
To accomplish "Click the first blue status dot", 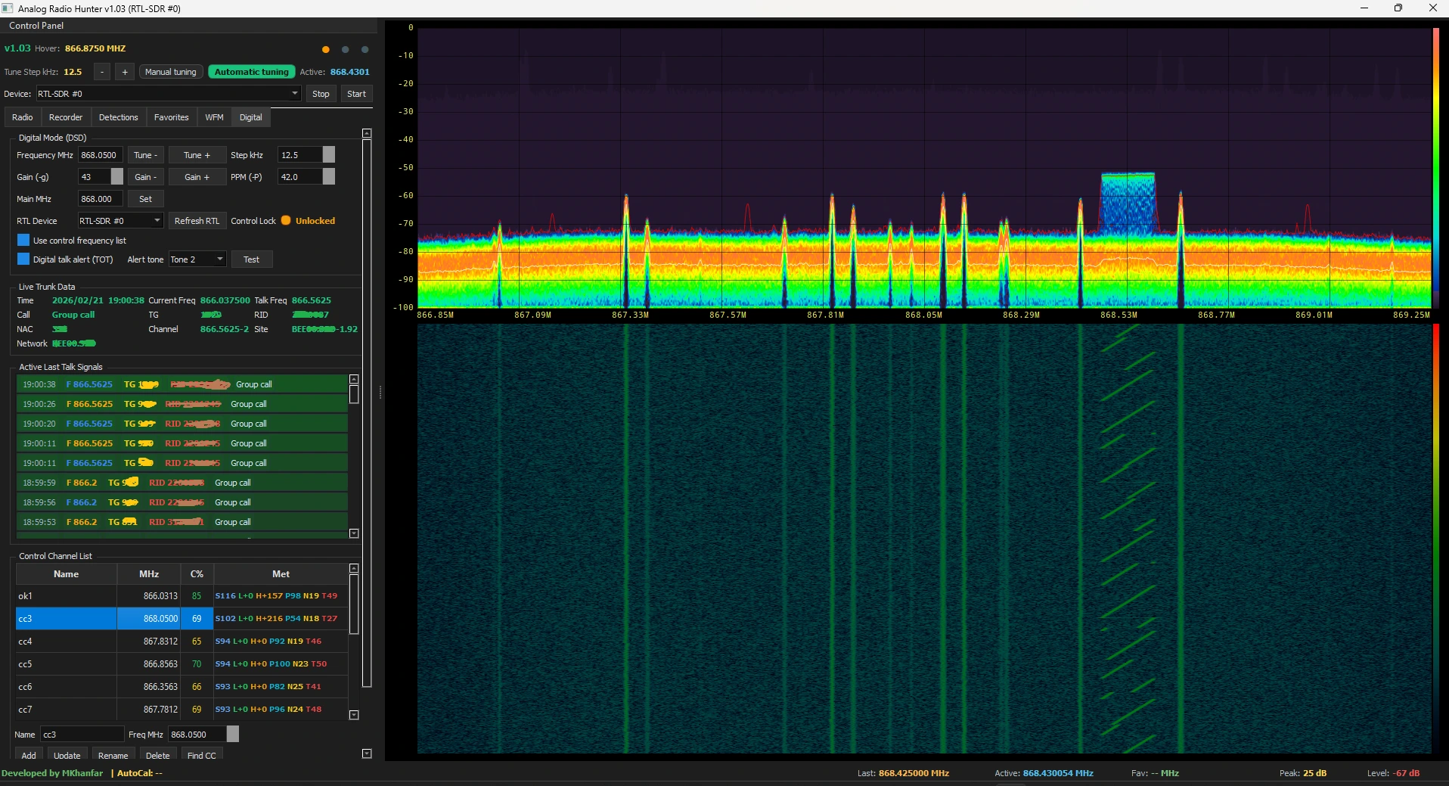I will pos(345,49).
